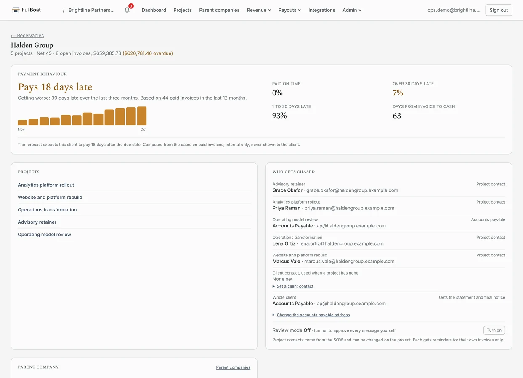Click the Sign out button
The image size is (523, 378).
coord(499,10)
